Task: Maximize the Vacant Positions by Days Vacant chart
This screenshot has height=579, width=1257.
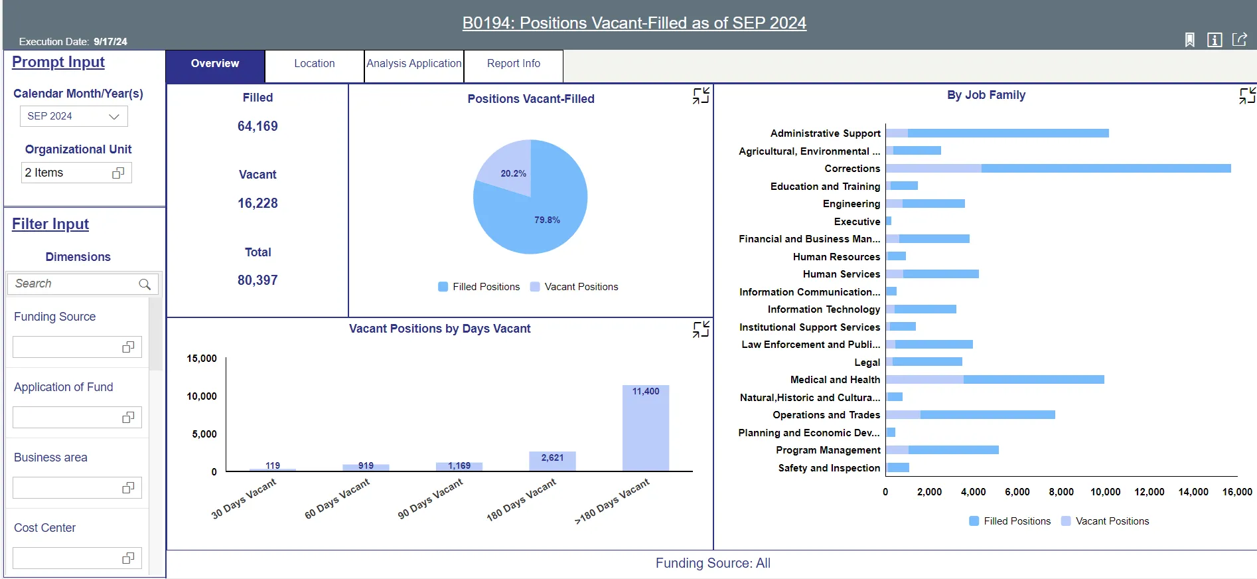Action: (701, 329)
